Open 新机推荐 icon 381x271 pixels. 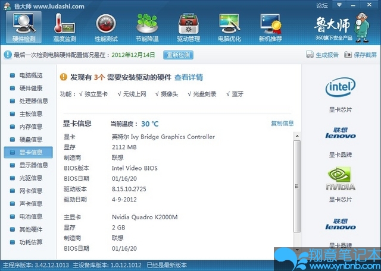(x=270, y=24)
